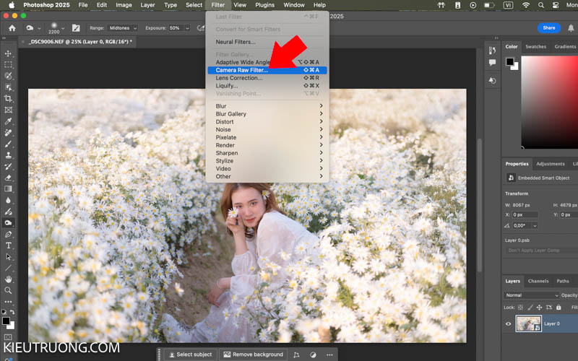
Task: Switch to the Swatches tab
Action: (535, 46)
